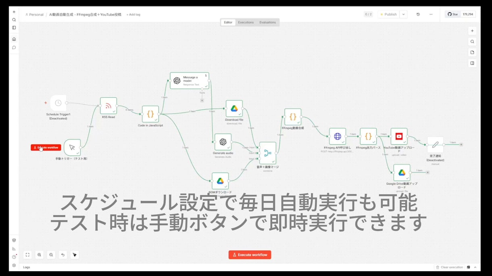Zoom in on the canvas
The image size is (492, 276).
(39, 255)
